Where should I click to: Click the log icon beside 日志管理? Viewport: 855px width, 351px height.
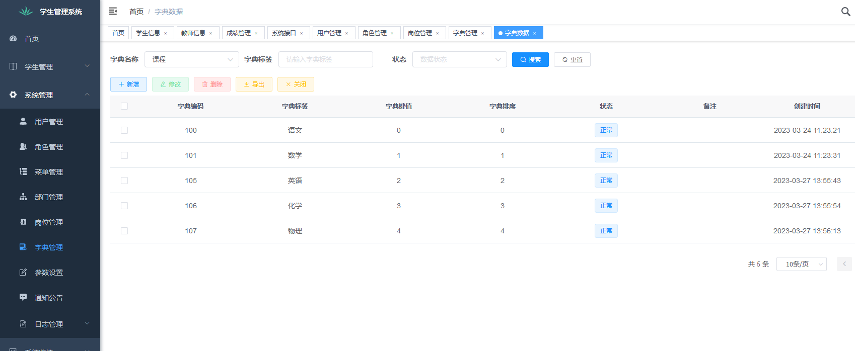23,324
